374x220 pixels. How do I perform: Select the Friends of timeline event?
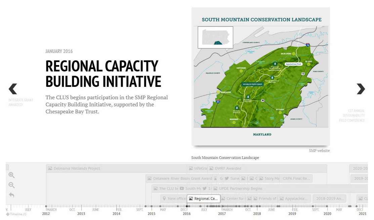pyautogui.click(x=265, y=199)
